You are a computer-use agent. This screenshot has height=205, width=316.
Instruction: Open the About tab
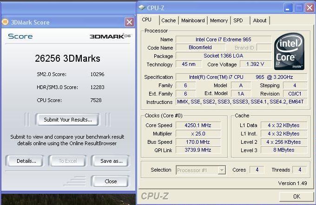click(x=260, y=20)
